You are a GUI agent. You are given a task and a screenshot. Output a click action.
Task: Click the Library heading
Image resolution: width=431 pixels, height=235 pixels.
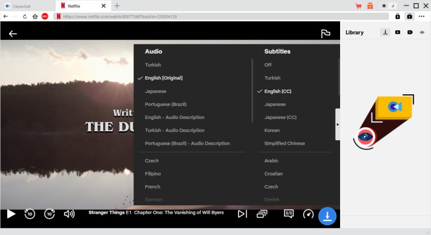(x=354, y=33)
